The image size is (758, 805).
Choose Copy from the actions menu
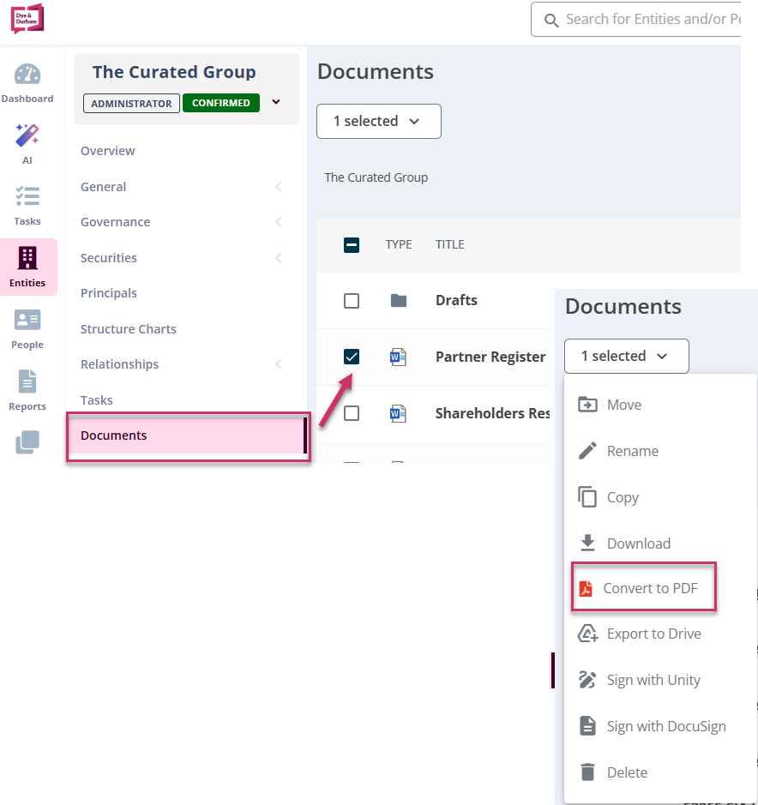660,497
